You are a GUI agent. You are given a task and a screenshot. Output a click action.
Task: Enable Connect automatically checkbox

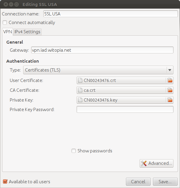pyautogui.click(x=5, y=23)
